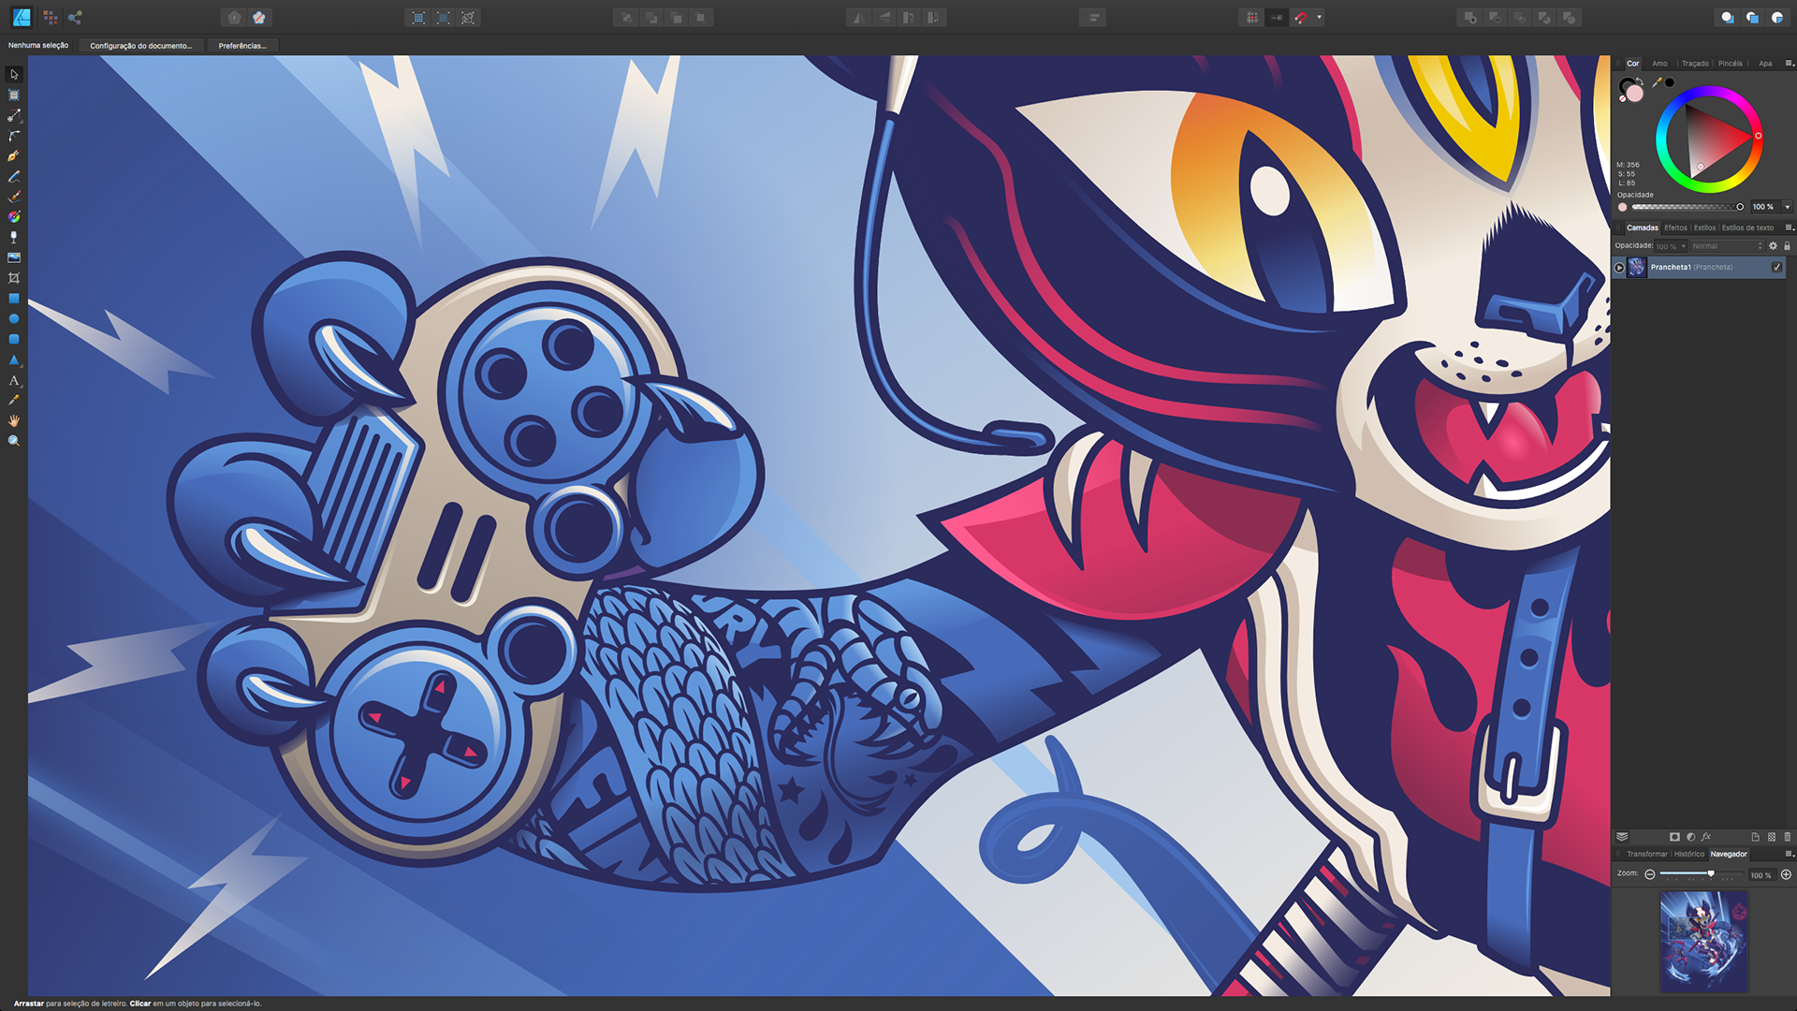Screen dimensions: 1797x1011
Task: Toggle the layer lock icon
Action: pos(1787,246)
